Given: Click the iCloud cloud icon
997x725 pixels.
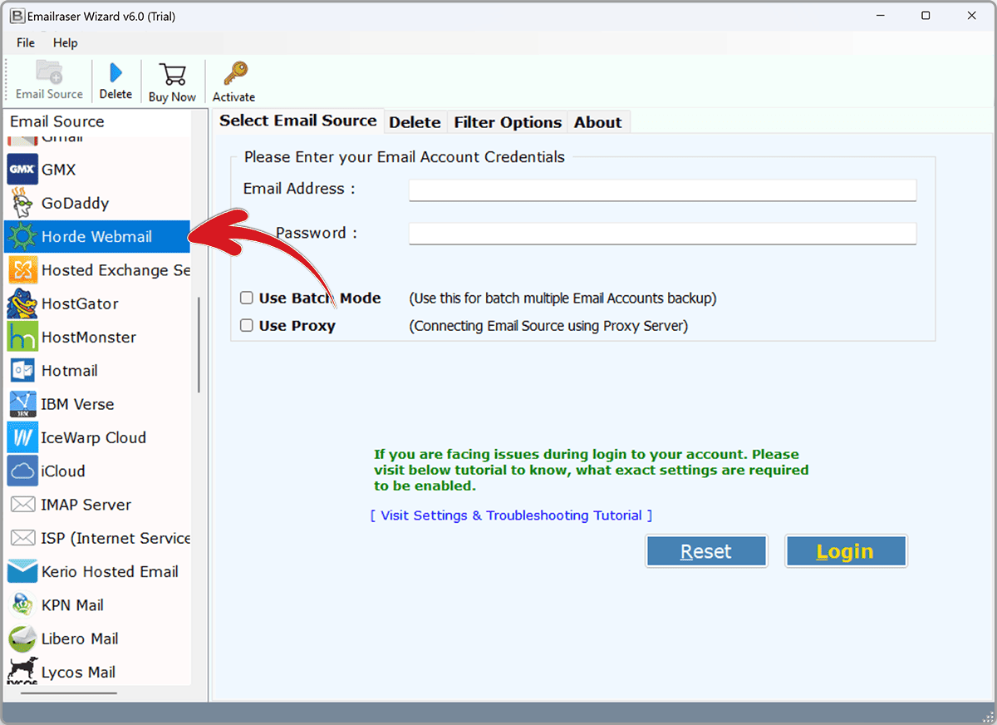Looking at the screenshot, I should [x=22, y=471].
